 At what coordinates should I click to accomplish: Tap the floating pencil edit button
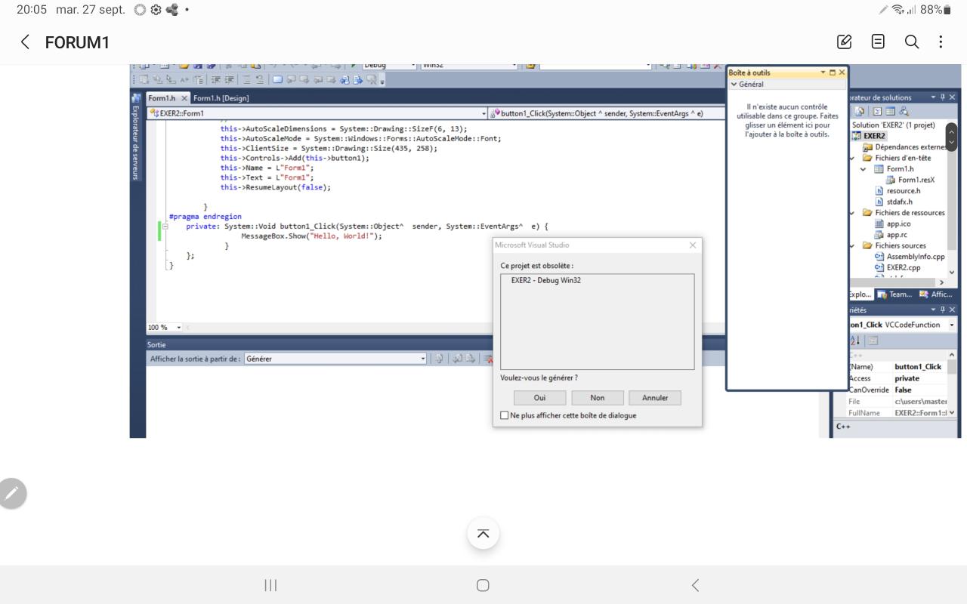click(11, 493)
